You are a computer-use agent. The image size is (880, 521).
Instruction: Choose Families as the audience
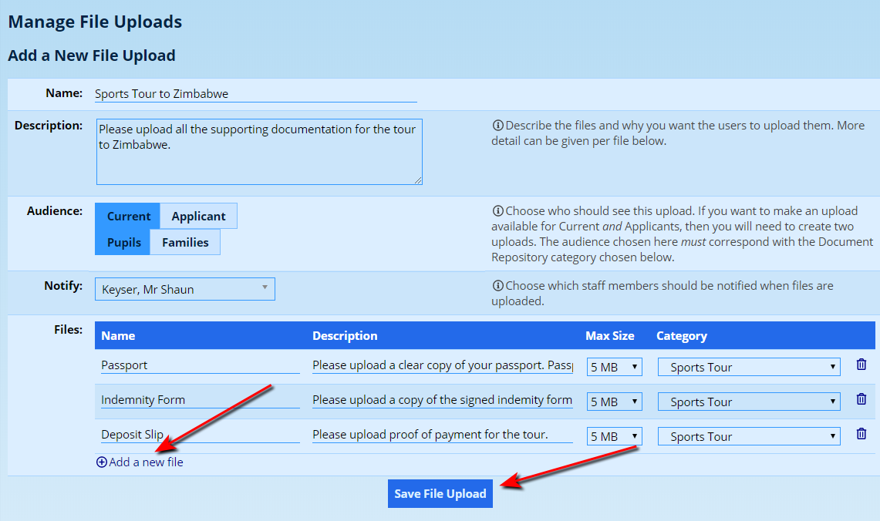(185, 243)
